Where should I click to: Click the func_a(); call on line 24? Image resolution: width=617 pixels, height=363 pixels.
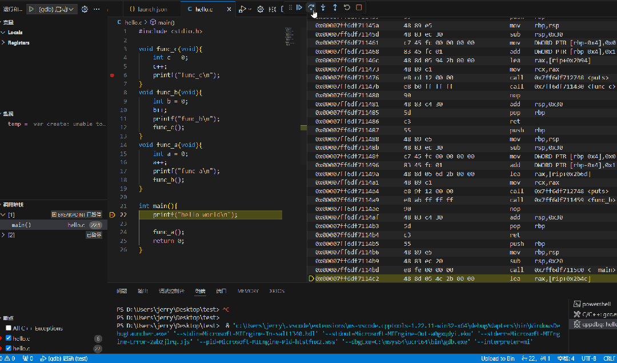pyautogui.click(x=169, y=232)
